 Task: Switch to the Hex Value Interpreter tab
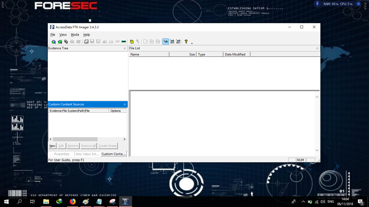tap(88, 154)
